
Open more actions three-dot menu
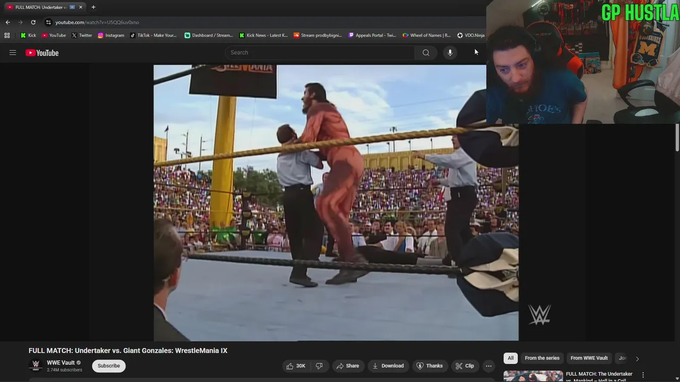[488, 366]
